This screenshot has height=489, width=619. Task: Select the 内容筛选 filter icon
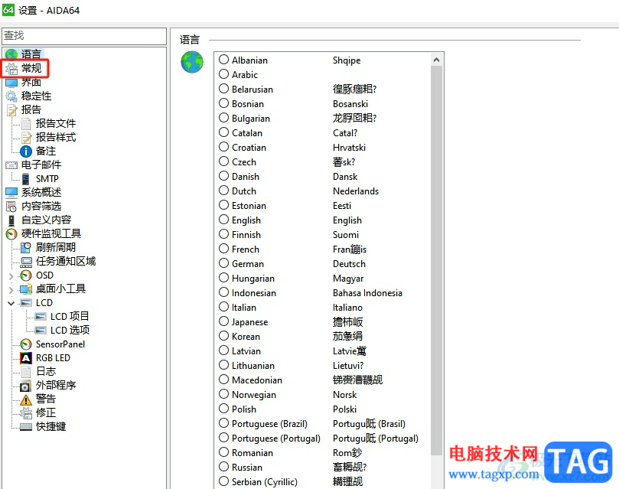(x=11, y=206)
